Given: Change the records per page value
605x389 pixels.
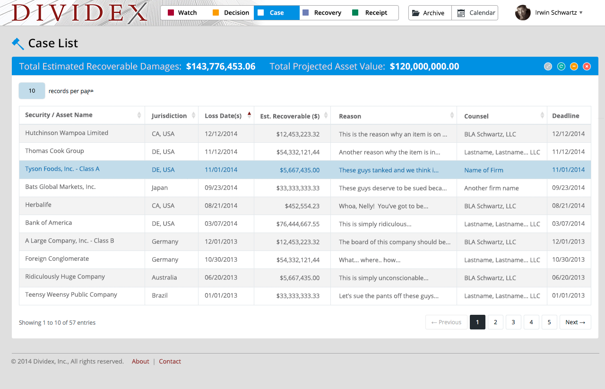Looking at the screenshot, I should click(x=32, y=91).
